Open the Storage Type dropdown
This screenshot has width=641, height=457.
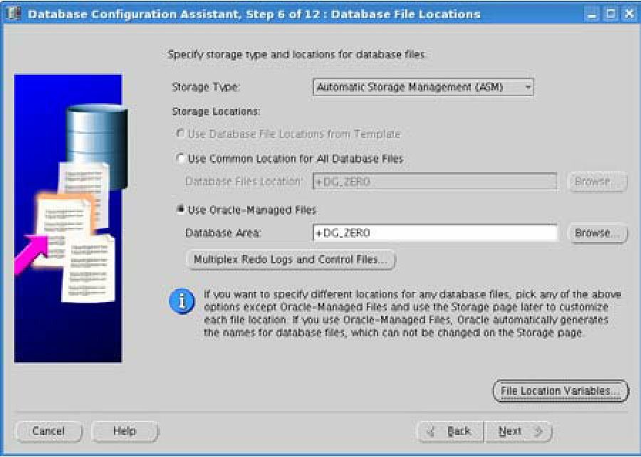pyautogui.click(x=423, y=88)
